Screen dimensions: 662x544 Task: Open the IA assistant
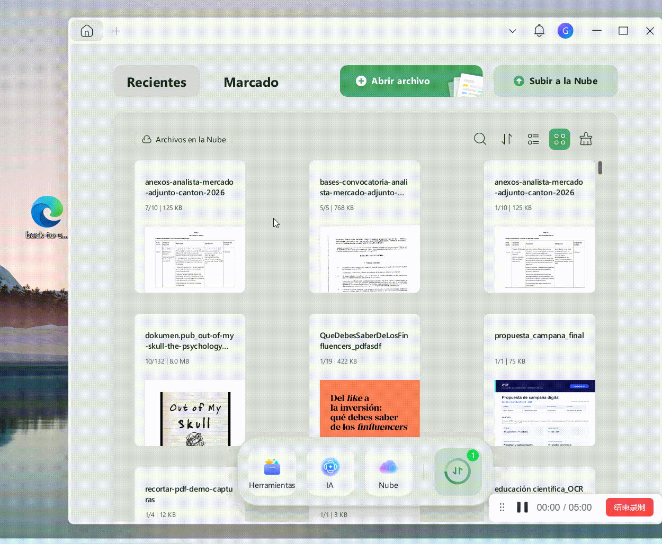click(330, 472)
